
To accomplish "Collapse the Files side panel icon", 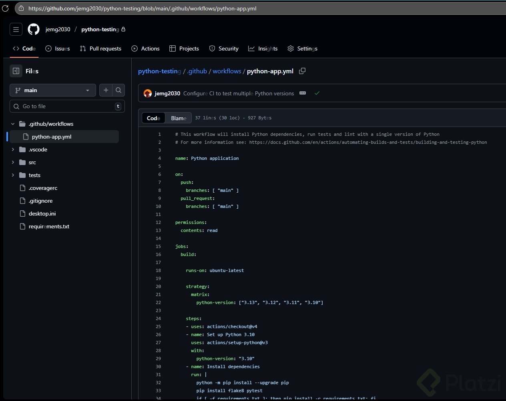I will click(x=16, y=71).
